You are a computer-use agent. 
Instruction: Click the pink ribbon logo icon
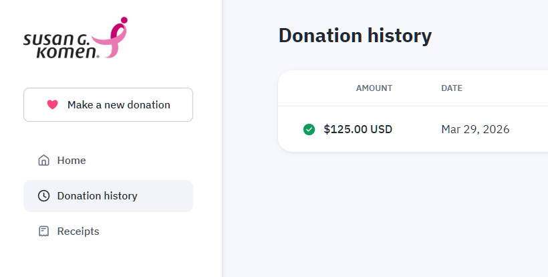[x=112, y=39]
